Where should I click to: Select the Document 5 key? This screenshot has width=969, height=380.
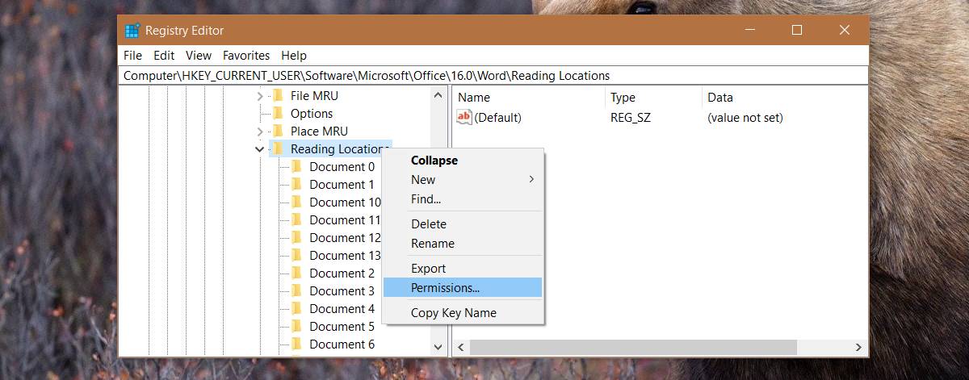coord(342,327)
